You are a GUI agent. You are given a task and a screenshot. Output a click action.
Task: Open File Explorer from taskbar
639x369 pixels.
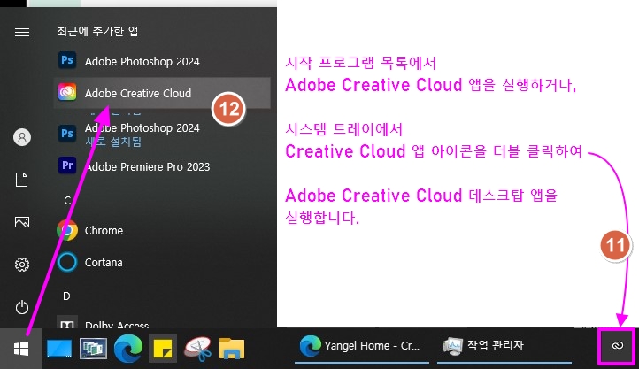coord(232,349)
